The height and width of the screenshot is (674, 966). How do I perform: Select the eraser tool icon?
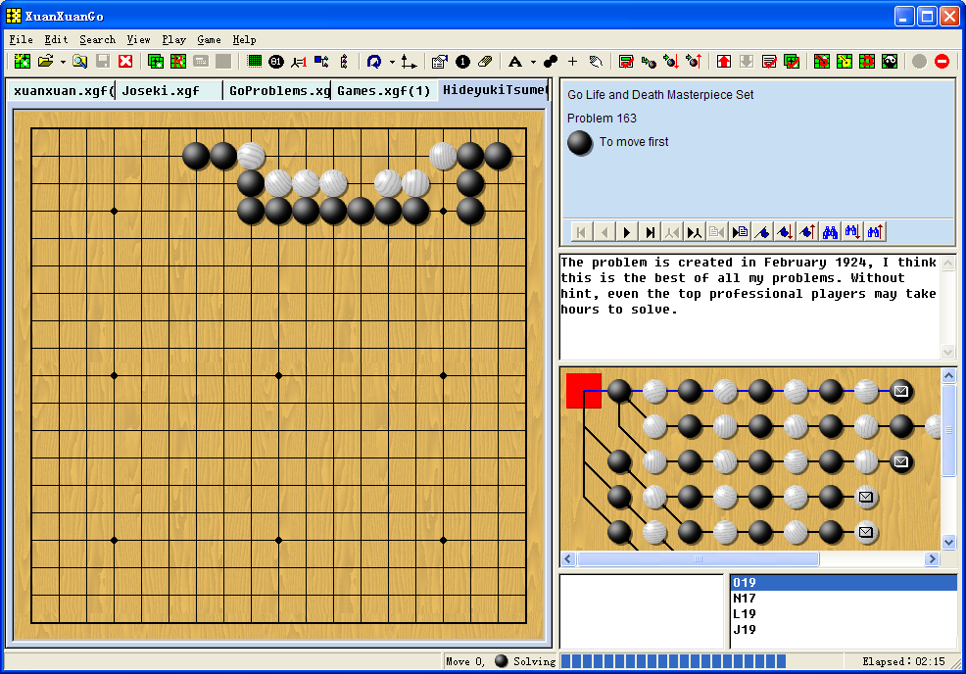[485, 61]
